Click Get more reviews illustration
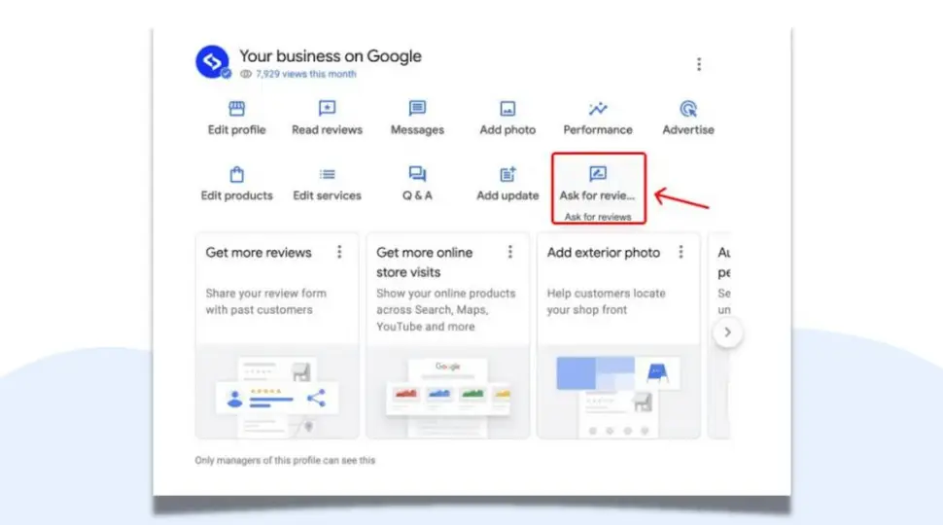943x525 pixels. coord(277,392)
